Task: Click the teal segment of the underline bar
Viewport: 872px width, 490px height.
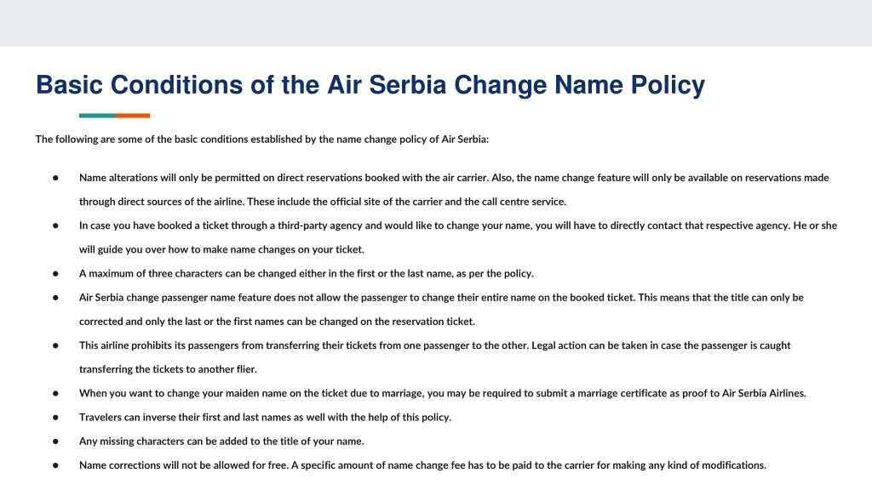Action: (x=97, y=116)
